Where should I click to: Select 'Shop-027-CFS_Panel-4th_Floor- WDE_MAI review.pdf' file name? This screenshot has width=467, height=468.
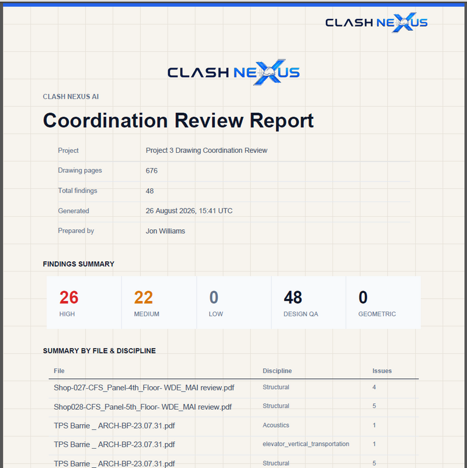144,387
